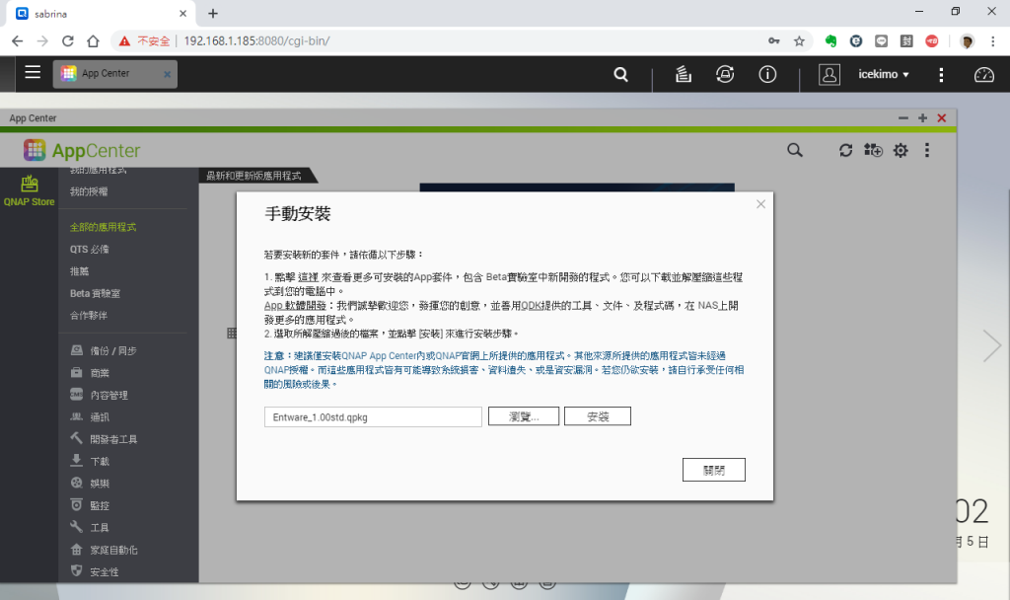Select 備份 / 同步 category
1010x600 pixels.
tap(104, 350)
